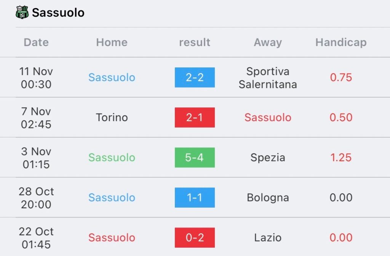This screenshot has height=256, width=390.
Task: Open the Sassuolo team title
Action: [58, 13]
